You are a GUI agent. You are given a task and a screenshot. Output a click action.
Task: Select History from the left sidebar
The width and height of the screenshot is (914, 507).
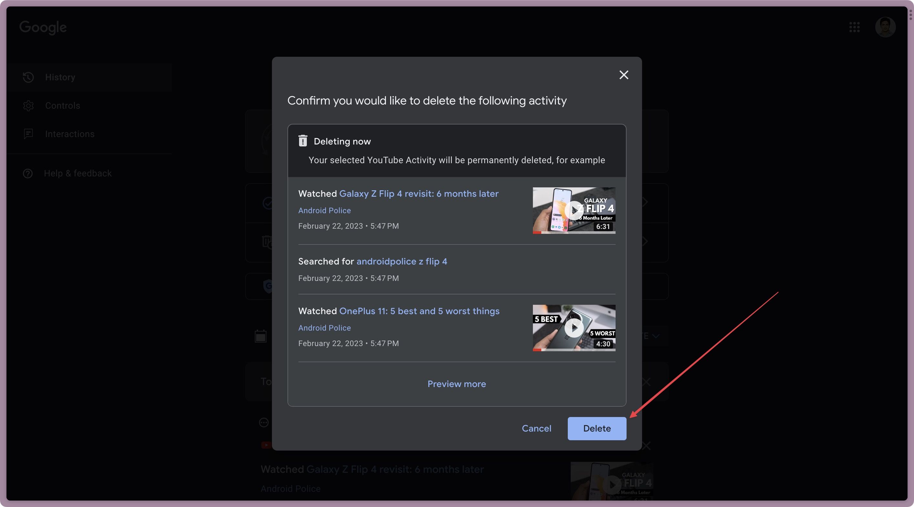pos(60,77)
